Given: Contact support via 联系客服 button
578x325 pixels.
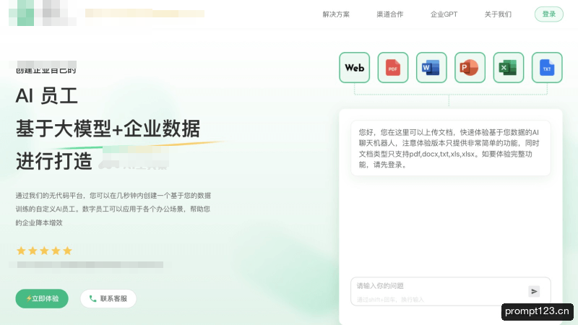Looking at the screenshot, I should (x=108, y=298).
